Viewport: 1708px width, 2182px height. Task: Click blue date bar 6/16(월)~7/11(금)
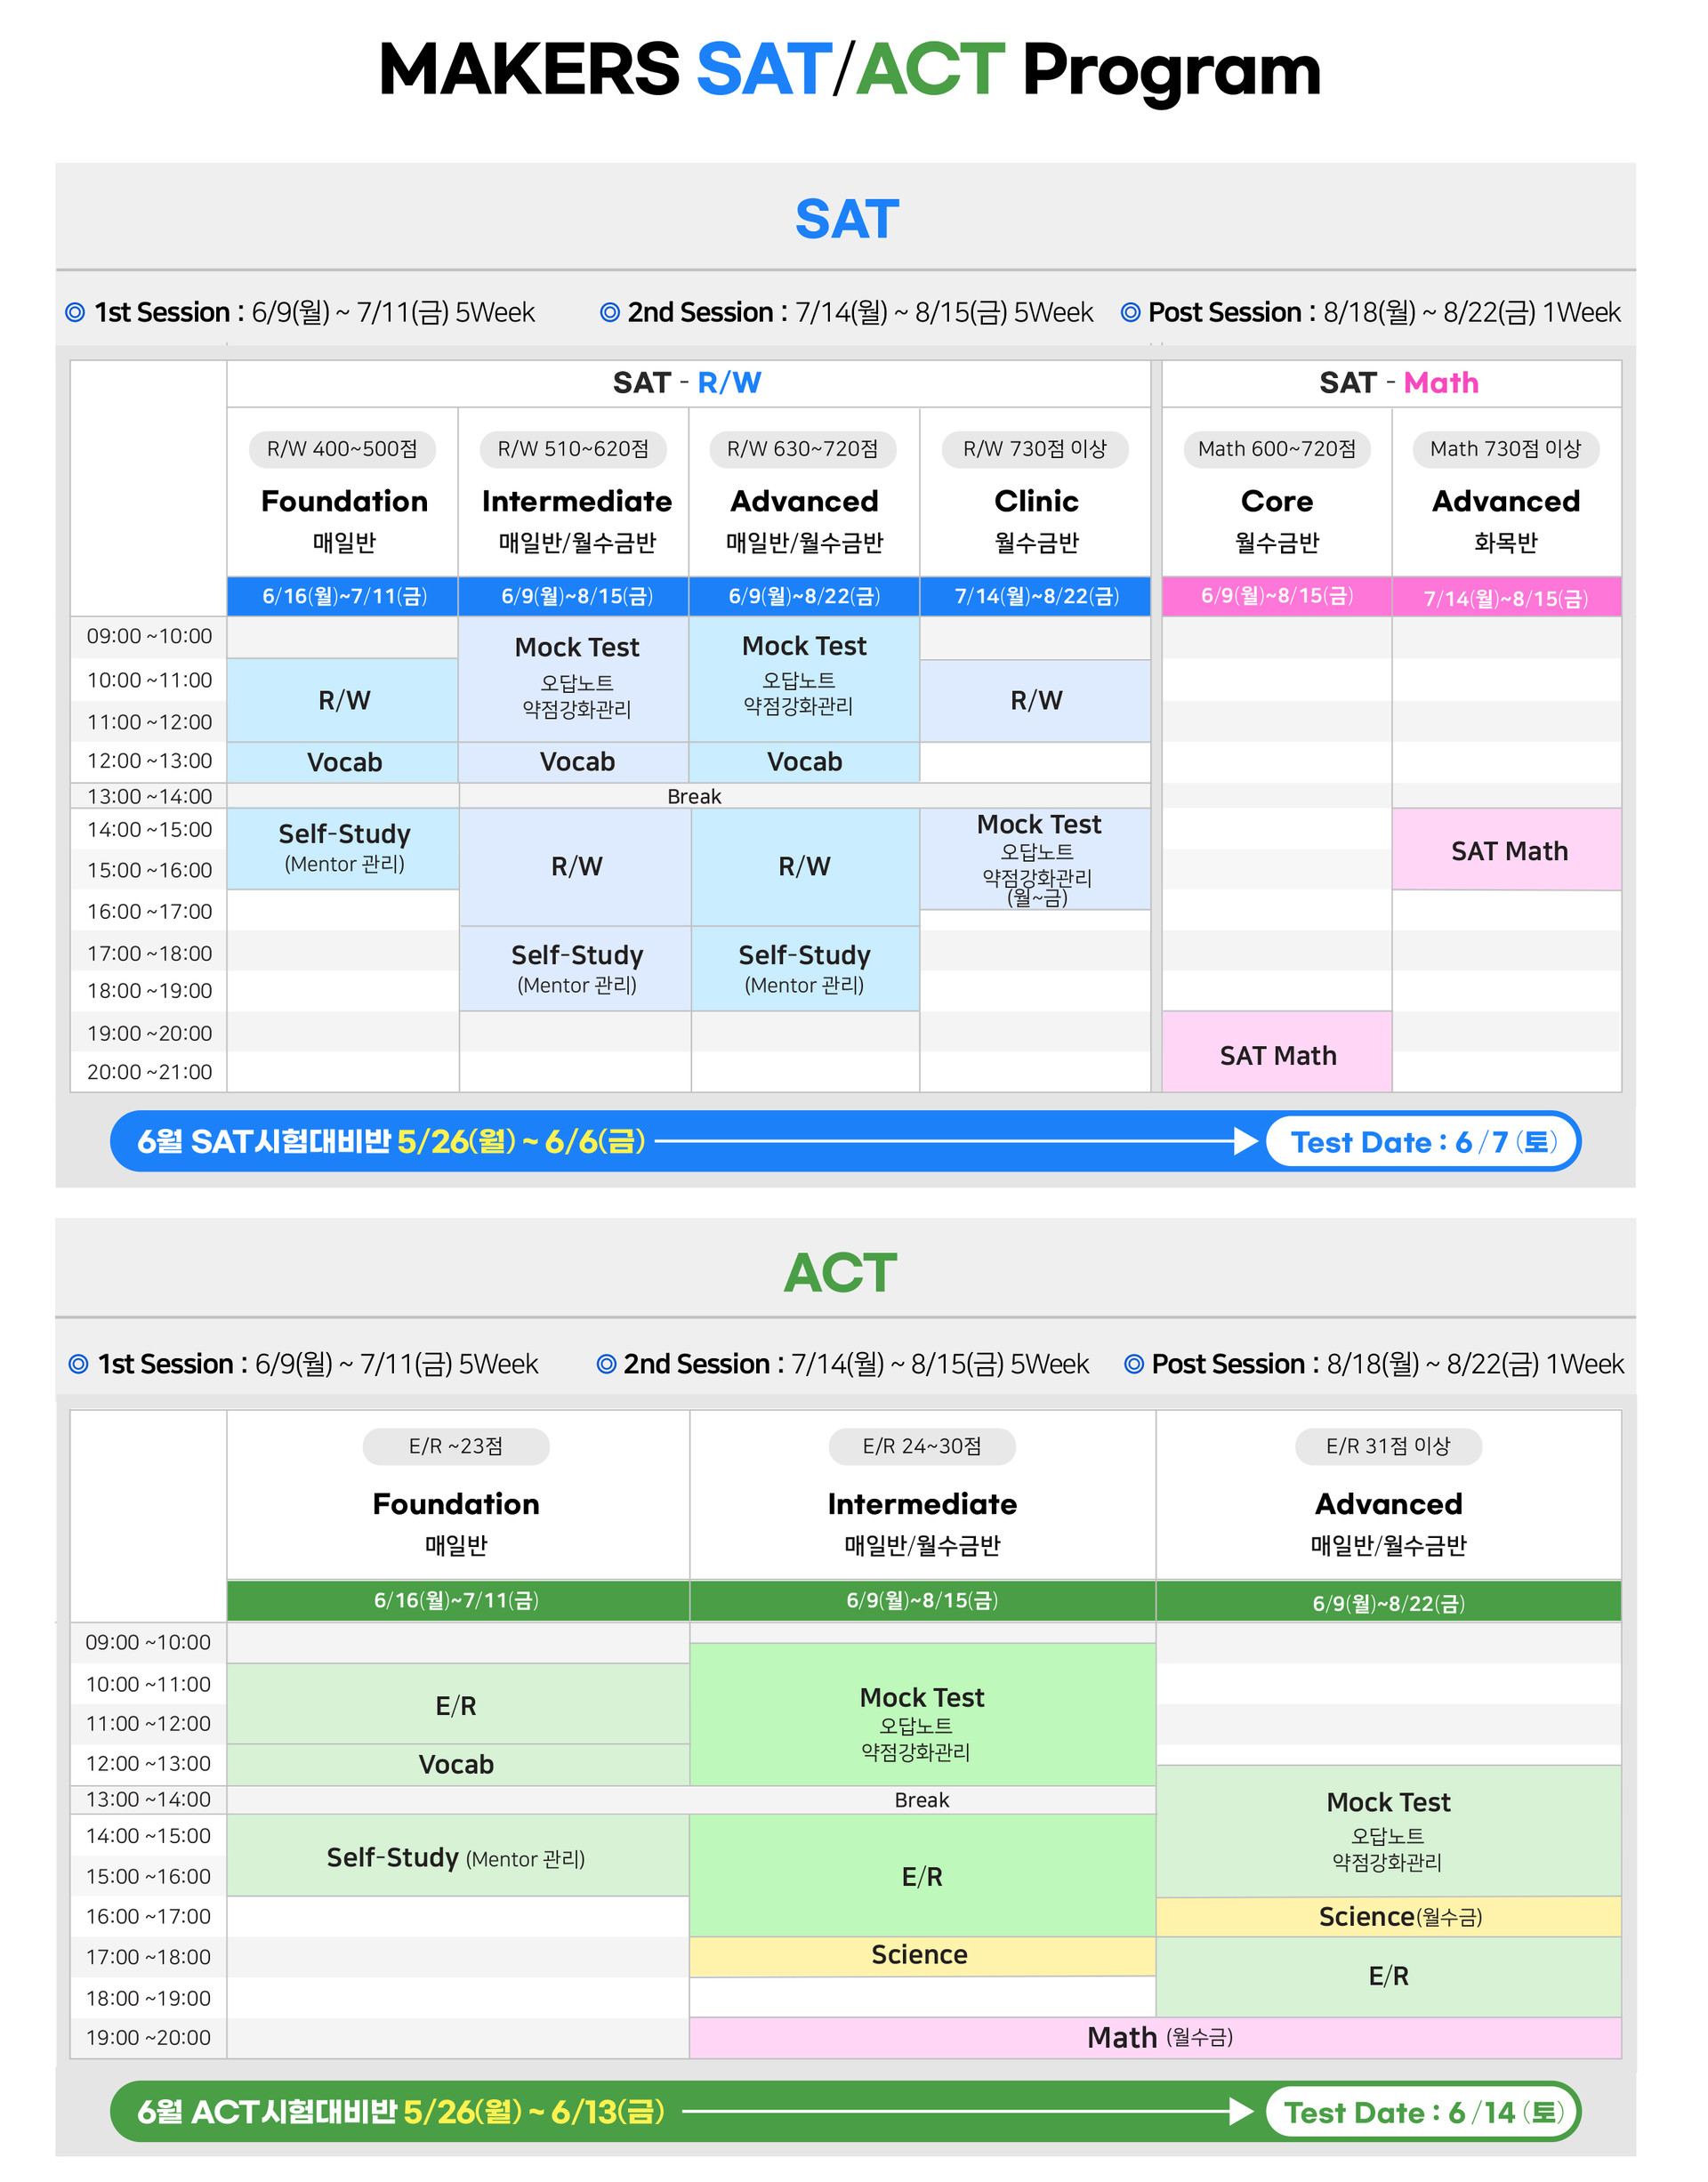coord(343,596)
